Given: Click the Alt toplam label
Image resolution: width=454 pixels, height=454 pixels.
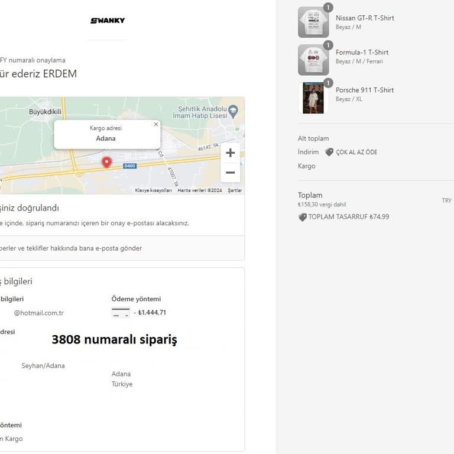Looking at the screenshot, I should 313,138.
